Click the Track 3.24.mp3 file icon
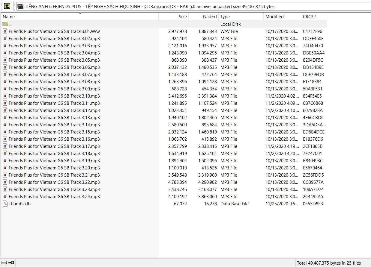Viewport: 371px width, 267px height. [x=5, y=197]
